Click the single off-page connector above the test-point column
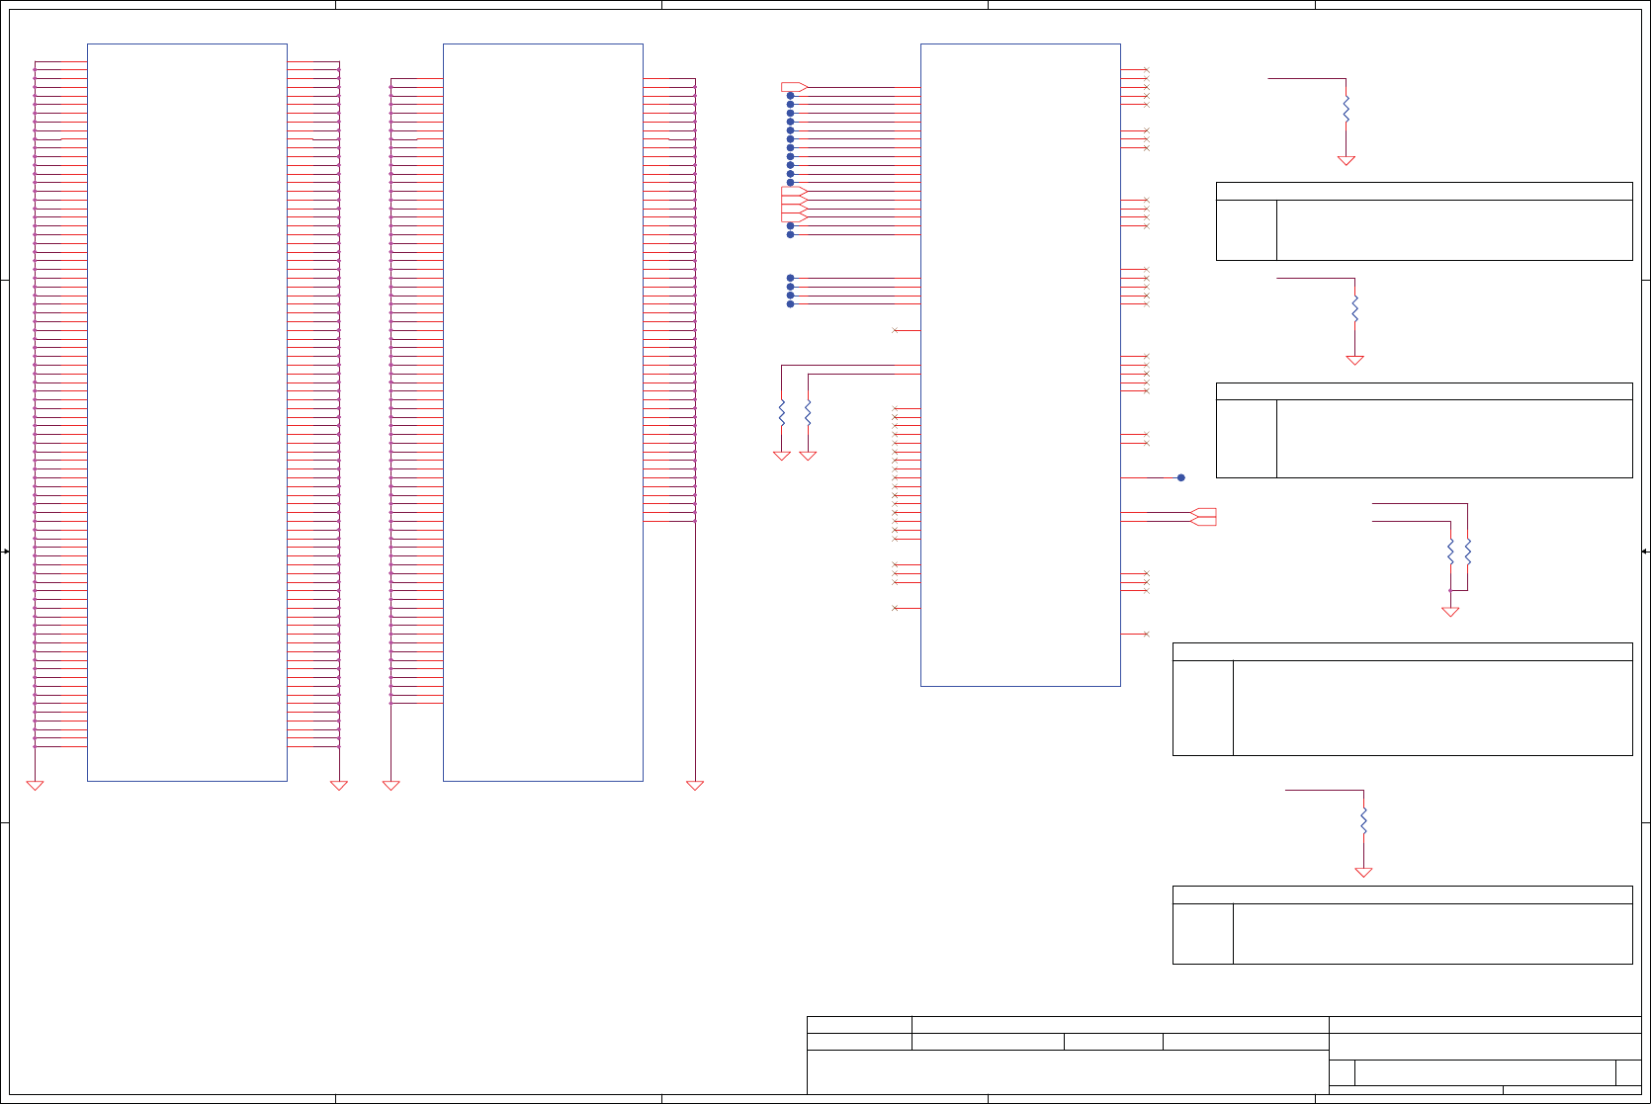Viewport: 1651px width, 1104px height. click(794, 87)
